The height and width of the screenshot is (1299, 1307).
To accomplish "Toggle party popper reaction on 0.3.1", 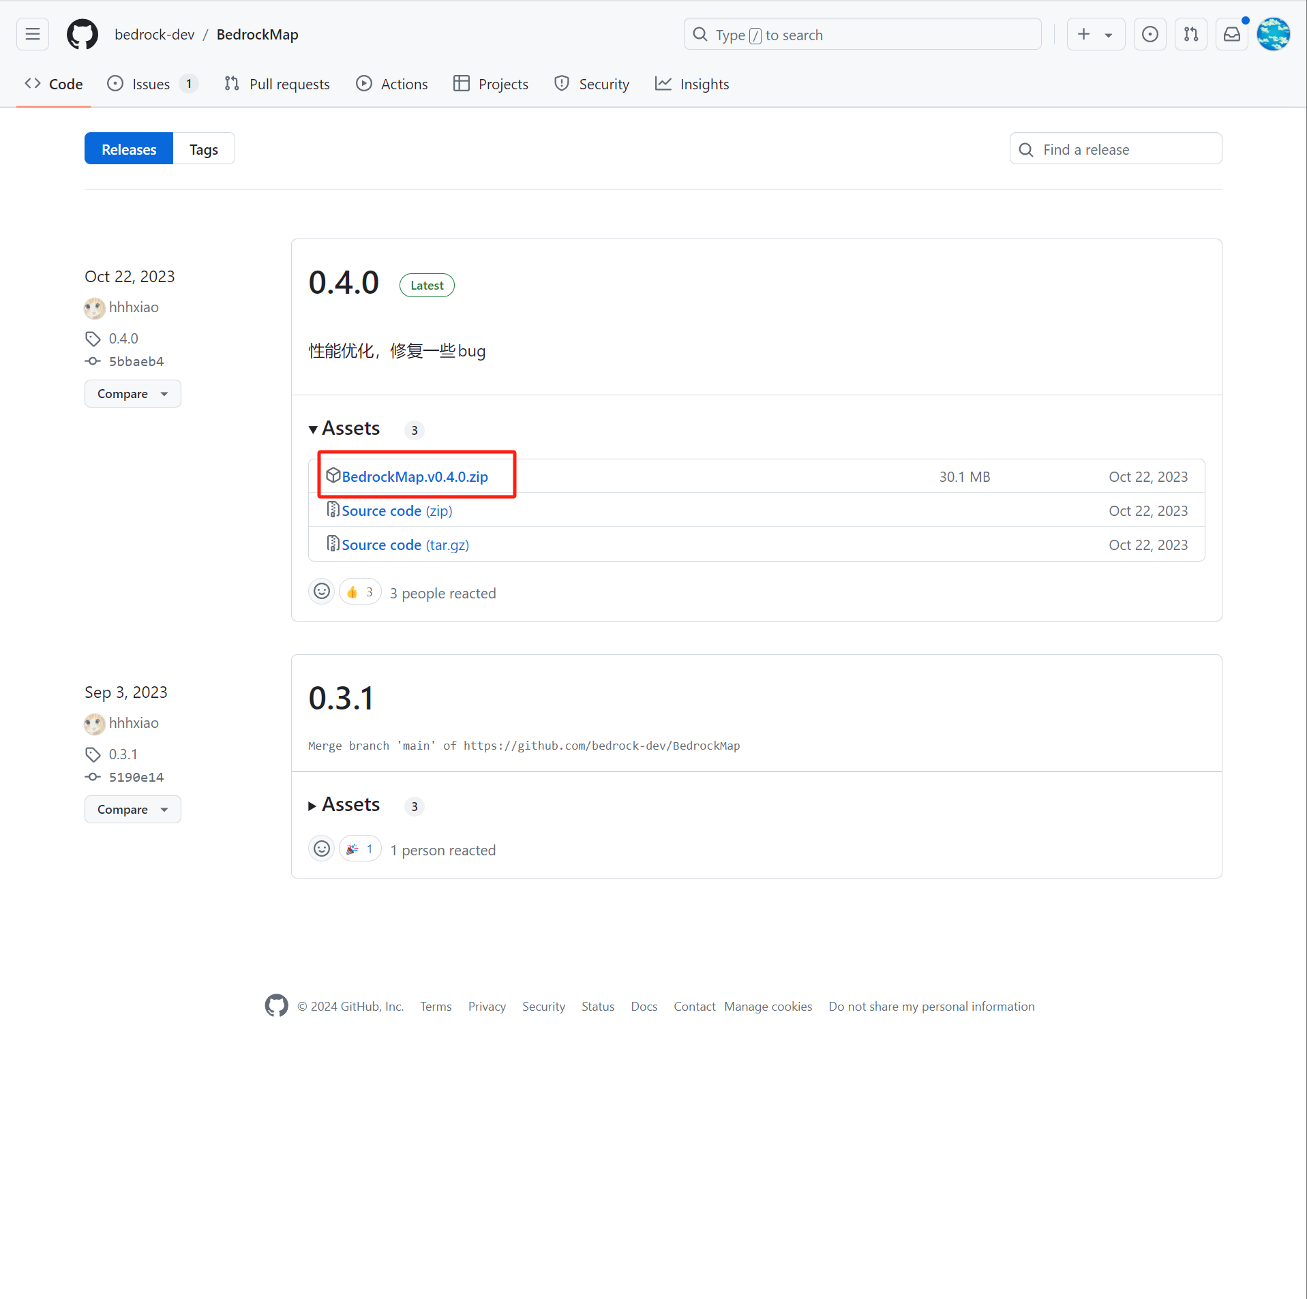I will pyautogui.click(x=360, y=849).
